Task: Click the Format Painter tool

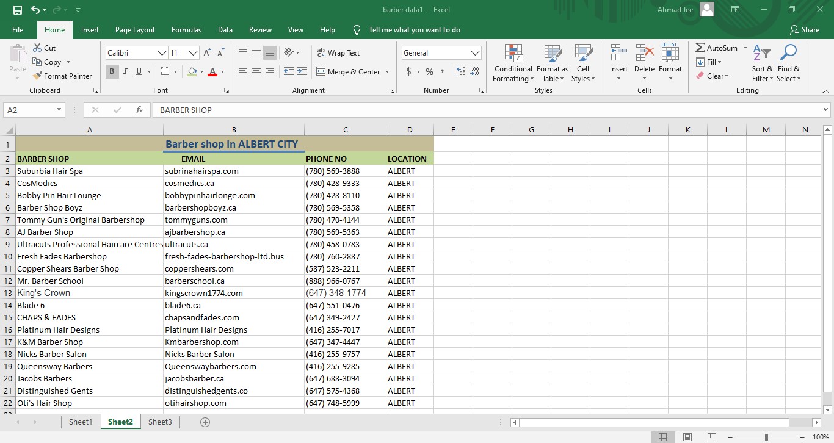Action: pyautogui.click(x=63, y=76)
